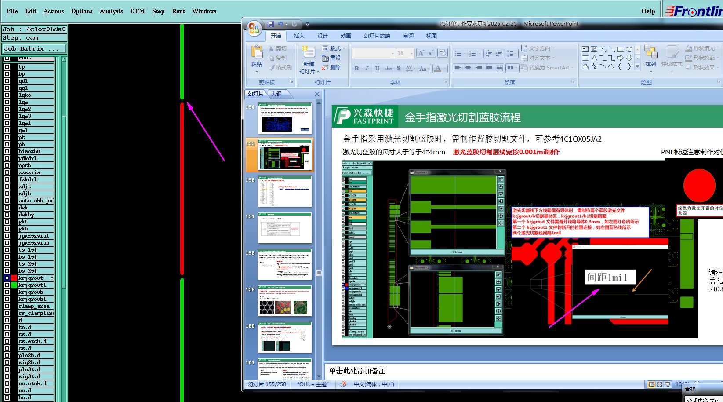
Task: Toggle checkbox for layer gd1
Action: pyautogui.click(x=7, y=81)
